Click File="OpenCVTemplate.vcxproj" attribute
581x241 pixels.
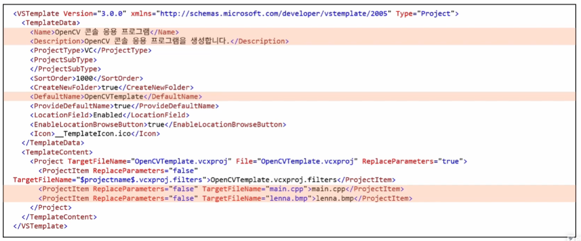pyautogui.click(x=297, y=161)
